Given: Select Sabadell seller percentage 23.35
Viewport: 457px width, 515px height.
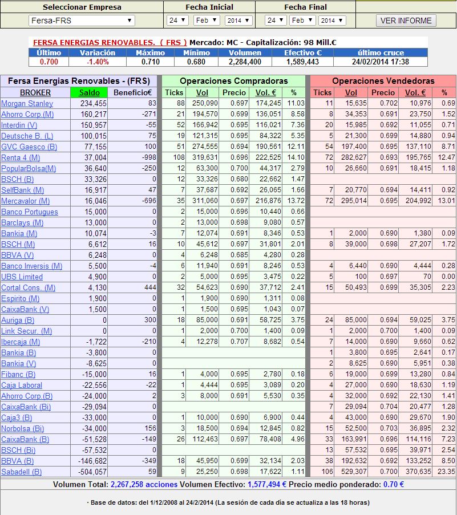Looking at the screenshot, I should [446, 472].
